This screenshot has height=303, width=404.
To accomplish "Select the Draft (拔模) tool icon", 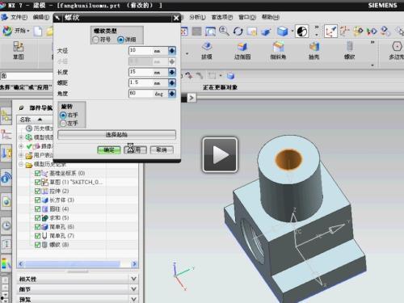I will pyautogui.click(x=207, y=47).
